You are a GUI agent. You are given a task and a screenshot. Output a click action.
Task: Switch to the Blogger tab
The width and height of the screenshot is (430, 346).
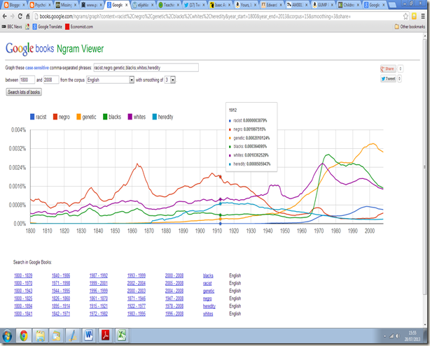(x=14, y=5)
